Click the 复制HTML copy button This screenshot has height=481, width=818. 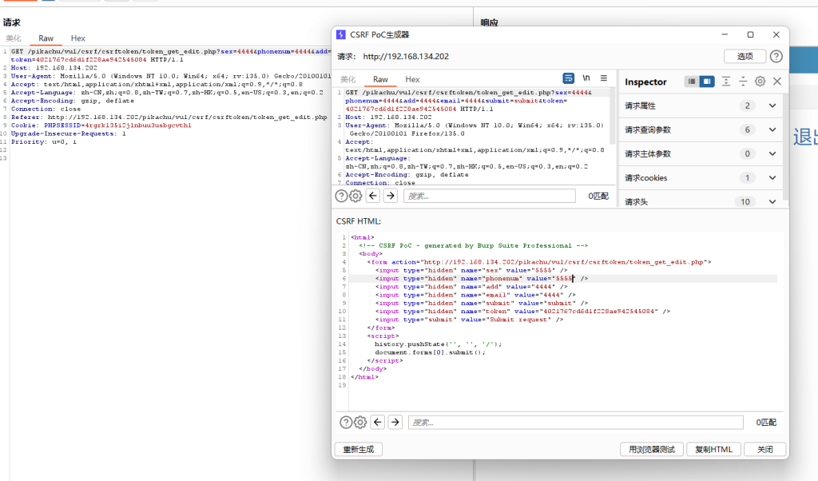(x=713, y=450)
